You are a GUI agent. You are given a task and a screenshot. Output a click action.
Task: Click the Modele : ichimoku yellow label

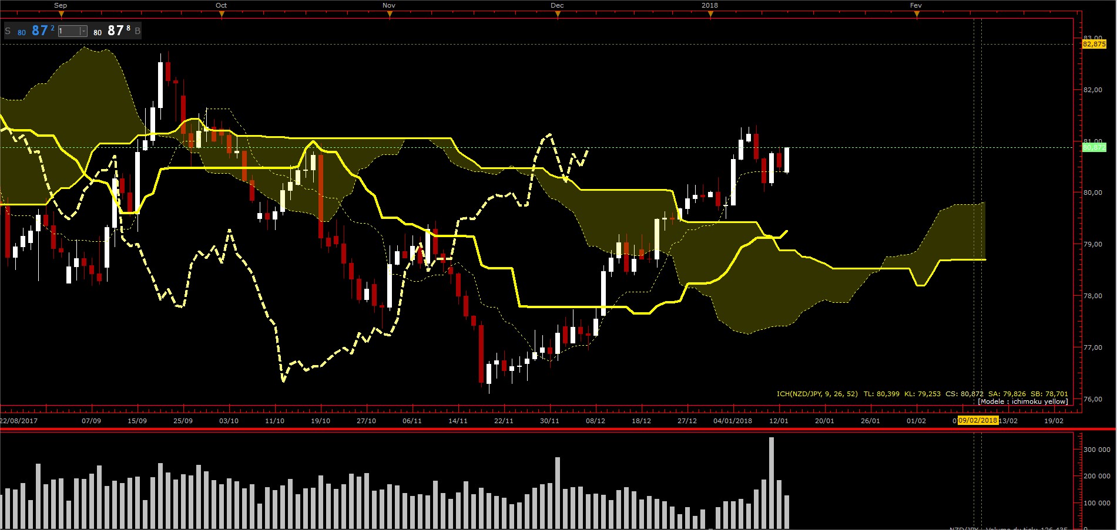coord(1023,401)
